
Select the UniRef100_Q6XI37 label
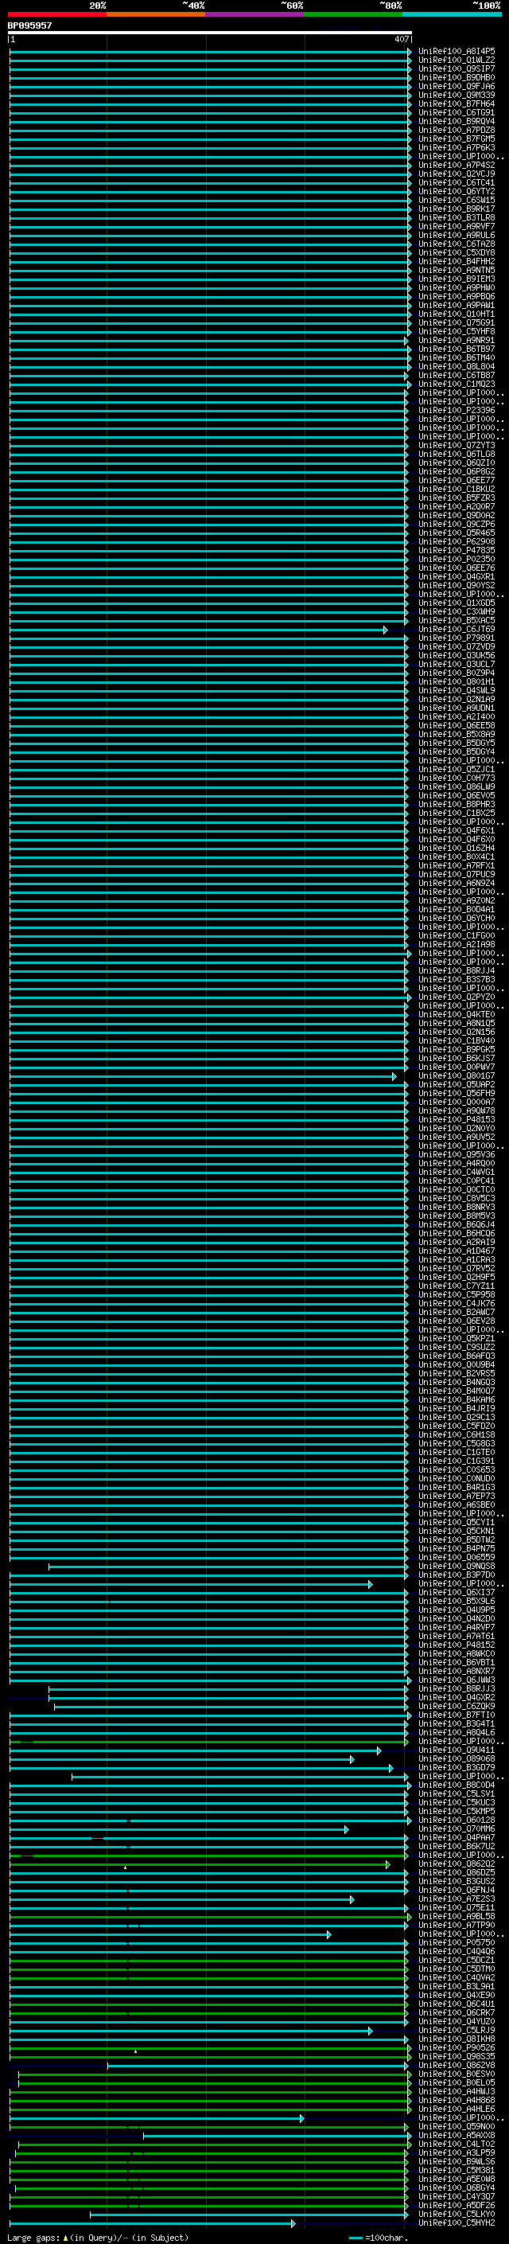point(457,1592)
